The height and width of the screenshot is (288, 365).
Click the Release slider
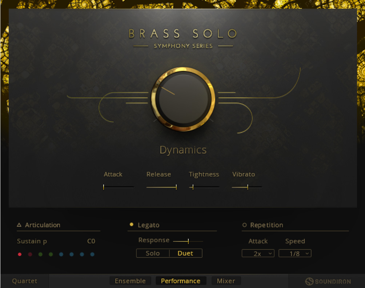click(x=161, y=187)
